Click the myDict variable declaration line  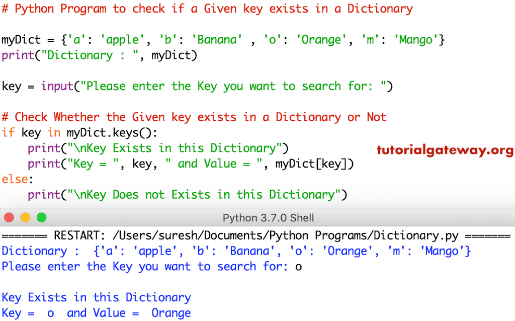[221, 39]
